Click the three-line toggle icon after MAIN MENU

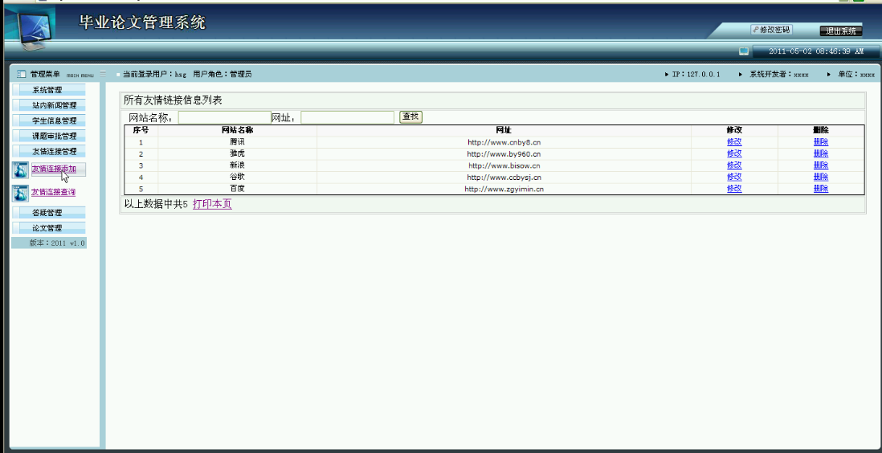tap(103, 74)
